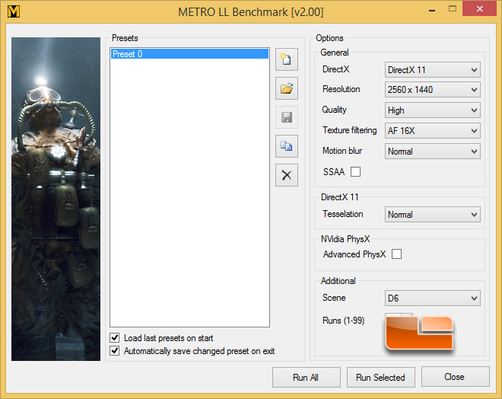This screenshot has width=502, height=399.
Task: Click the Metro diver artwork image
Action: pyautogui.click(x=56, y=199)
